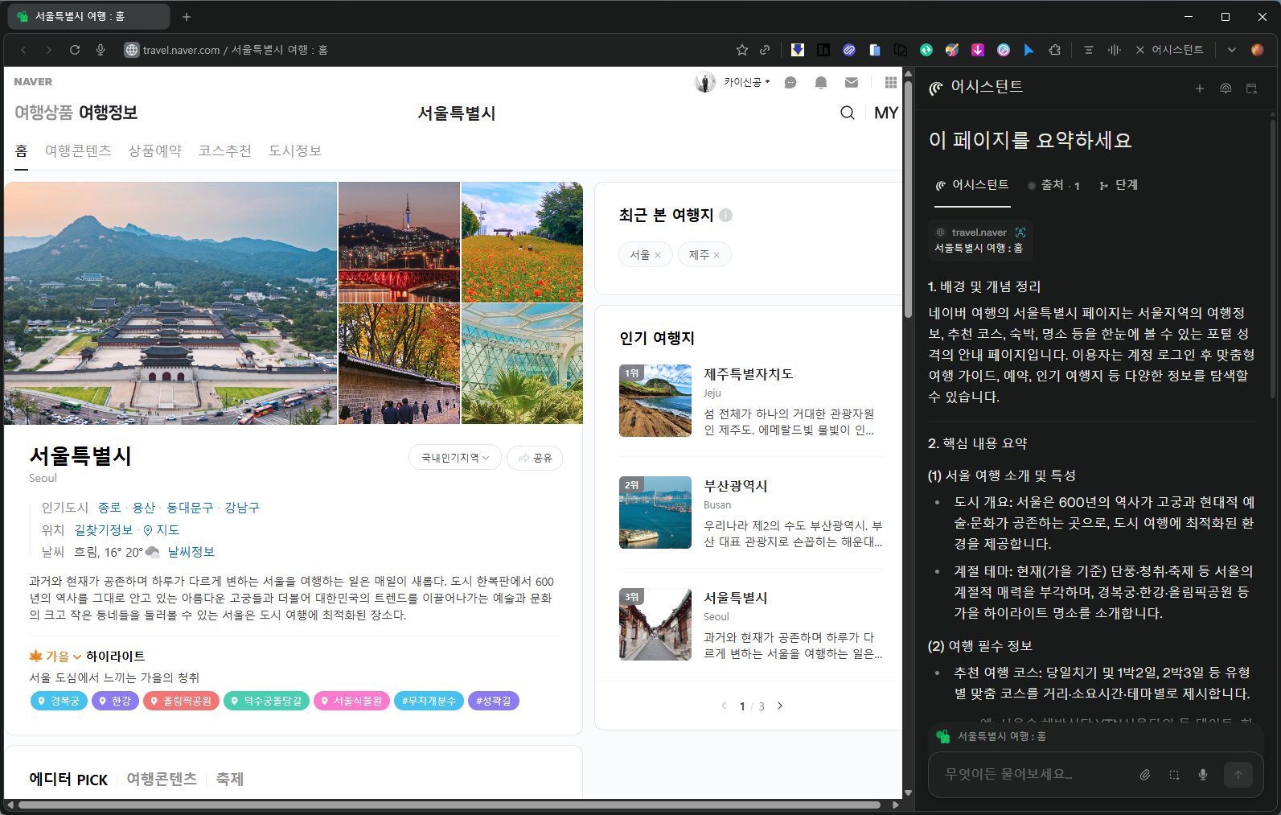Viewport: 1281px width, 815px height.
Task: Click the assistant voice input microphone
Action: pos(1203,775)
